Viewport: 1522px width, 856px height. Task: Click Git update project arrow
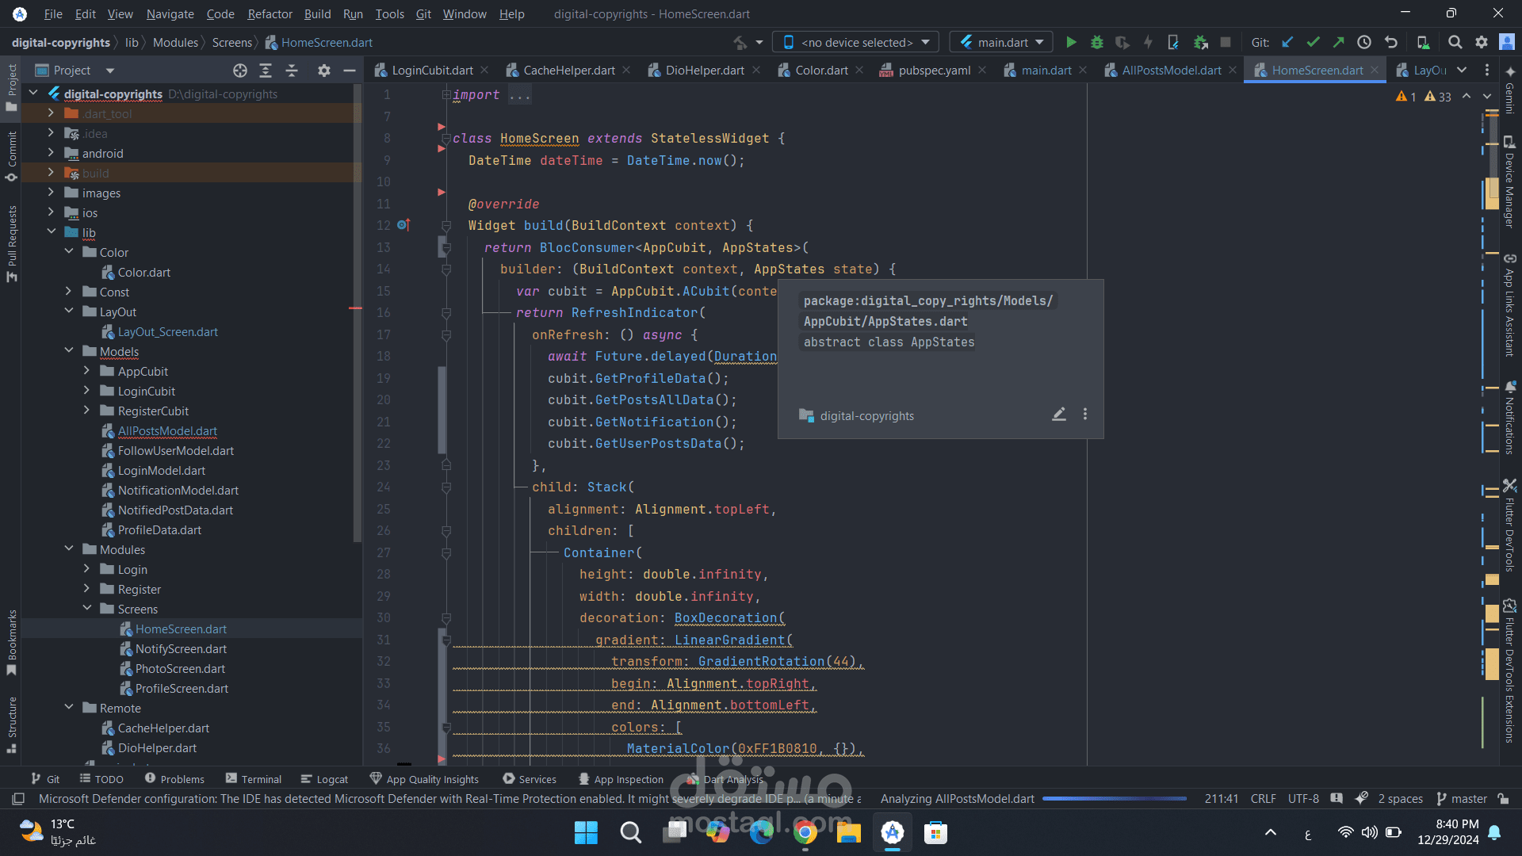[1287, 43]
